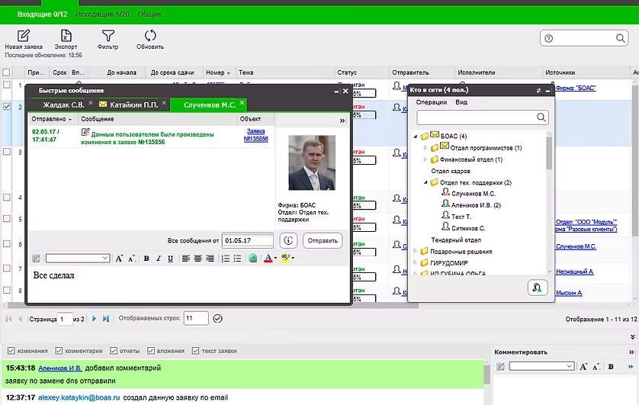Click the Экспорт icon

point(66,36)
